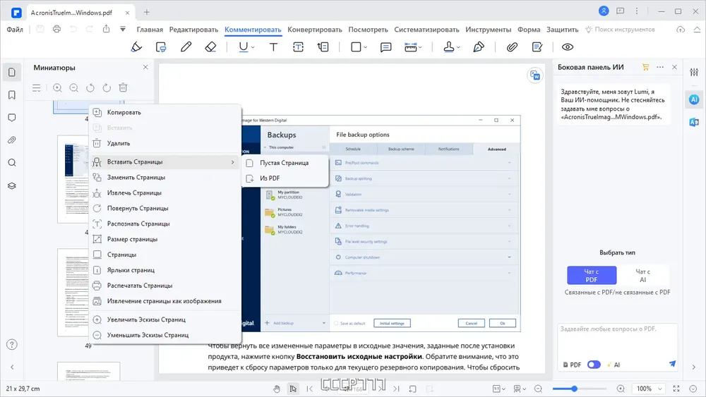Open the stamp tool
The width and height of the screenshot is (706, 397).
pyautogui.click(x=449, y=47)
